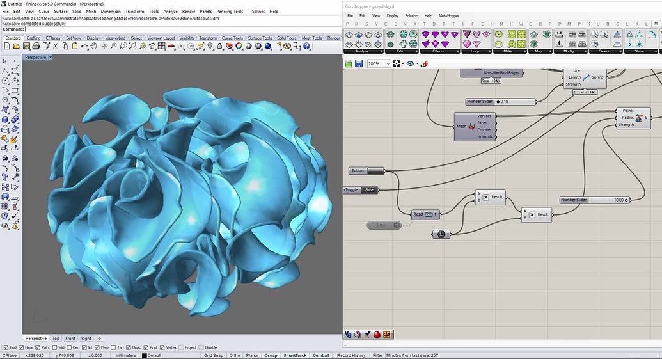Switch to the Mesh Tools toolbar tab
Viewport: 662px width, 359px height.
[311, 38]
